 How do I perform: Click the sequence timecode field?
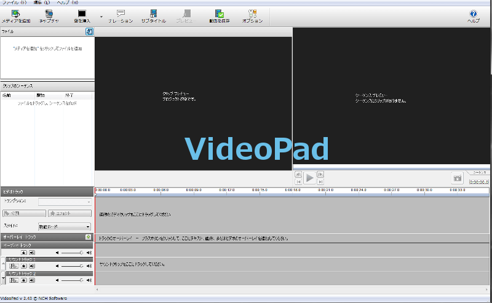coord(479,182)
